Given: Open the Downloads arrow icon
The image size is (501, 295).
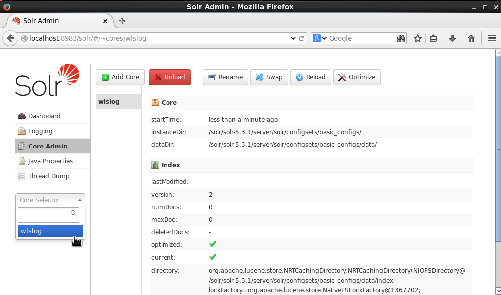Looking at the screenshot, I should point(452,39).
